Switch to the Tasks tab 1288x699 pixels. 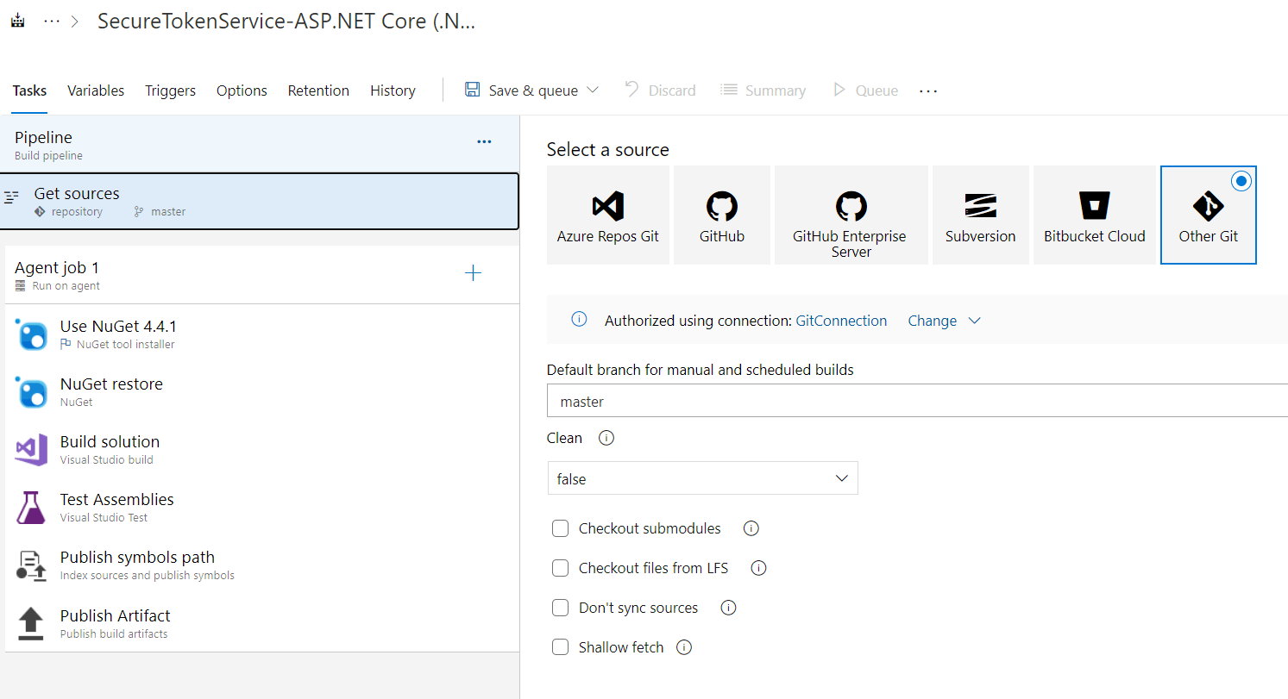tap(29, 90)
